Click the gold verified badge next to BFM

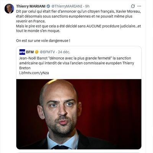click(37, 52)
